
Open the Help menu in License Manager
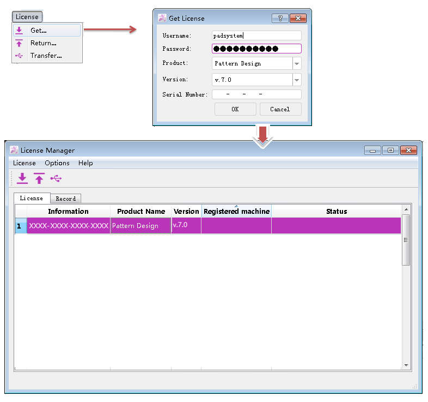[85, 163]
